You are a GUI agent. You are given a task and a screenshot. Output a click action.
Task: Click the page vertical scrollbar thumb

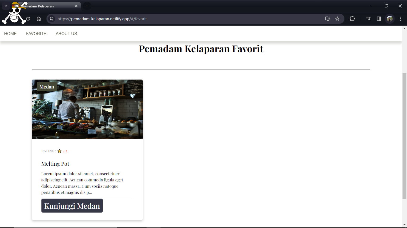point(404,136)
